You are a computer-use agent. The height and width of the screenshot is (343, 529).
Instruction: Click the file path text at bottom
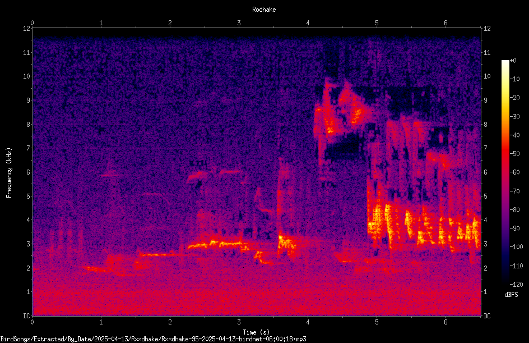click(x=153, y=339)
